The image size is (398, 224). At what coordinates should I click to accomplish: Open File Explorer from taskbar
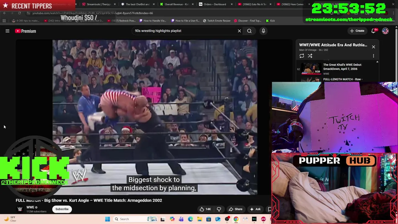[x=199, y=219]
